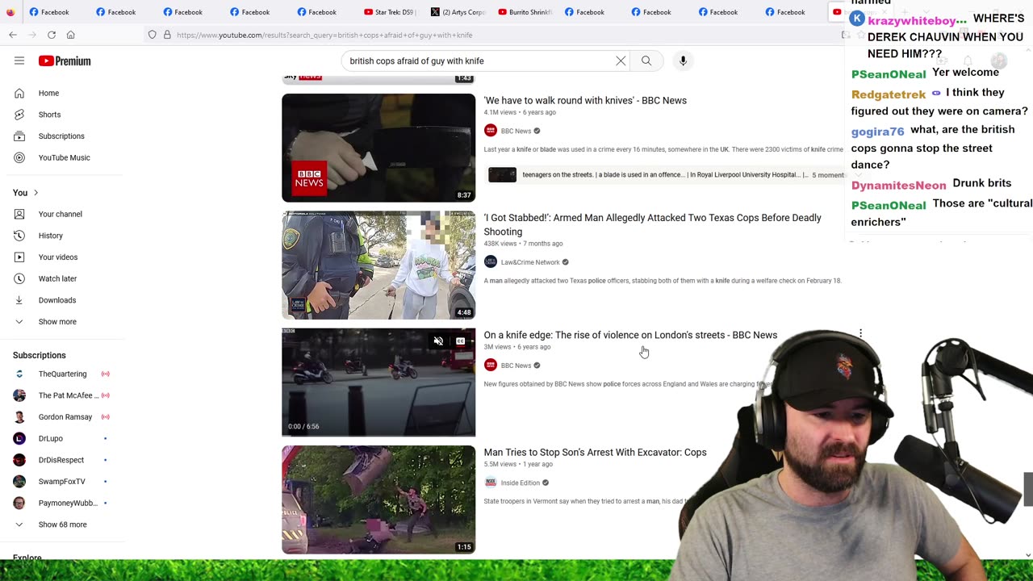Open SwampFoxTV subscription

click(x=61, y=481)
